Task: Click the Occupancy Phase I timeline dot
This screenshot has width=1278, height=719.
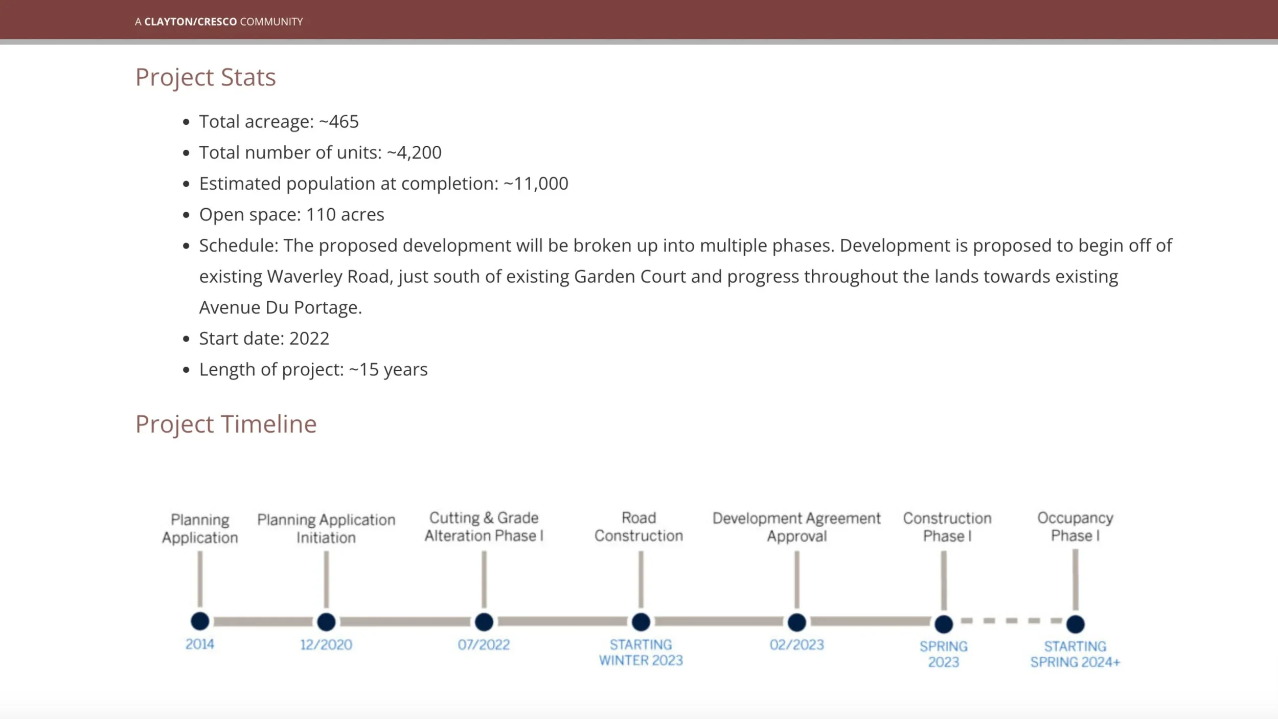Action: click(x=1075, y=624)
